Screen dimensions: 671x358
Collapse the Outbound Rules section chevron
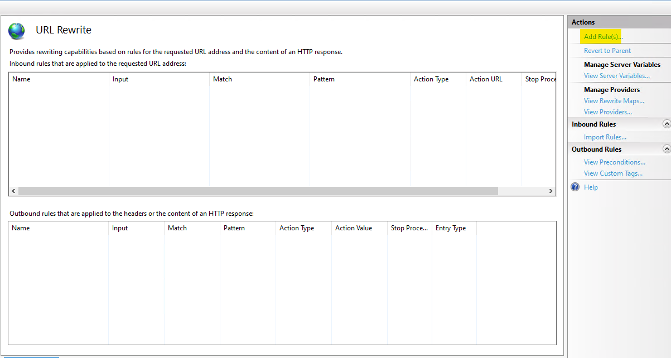666,149
